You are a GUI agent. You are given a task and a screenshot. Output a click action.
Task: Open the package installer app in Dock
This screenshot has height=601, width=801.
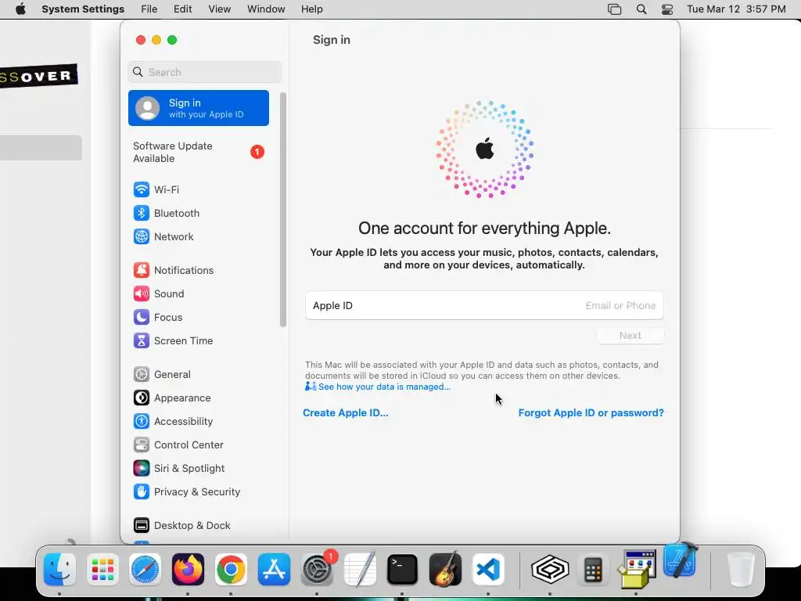click(637, 570)
